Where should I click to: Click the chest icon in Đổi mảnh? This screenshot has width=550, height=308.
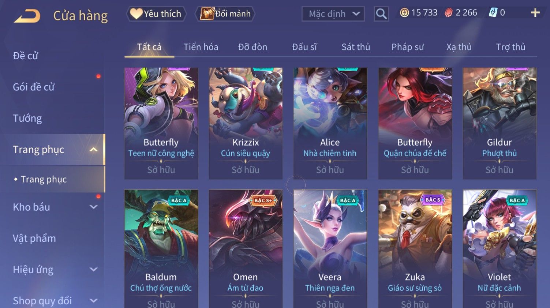pos(207,14)
